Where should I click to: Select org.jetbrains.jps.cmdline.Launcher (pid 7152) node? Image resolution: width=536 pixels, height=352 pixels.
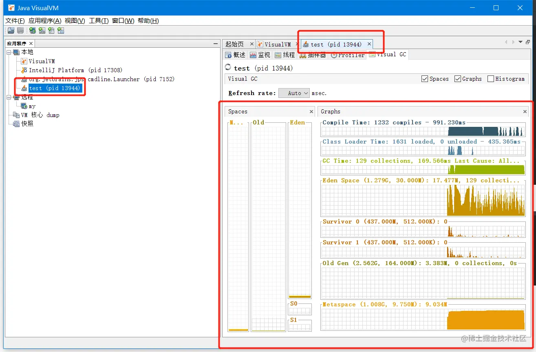point(101,79)
